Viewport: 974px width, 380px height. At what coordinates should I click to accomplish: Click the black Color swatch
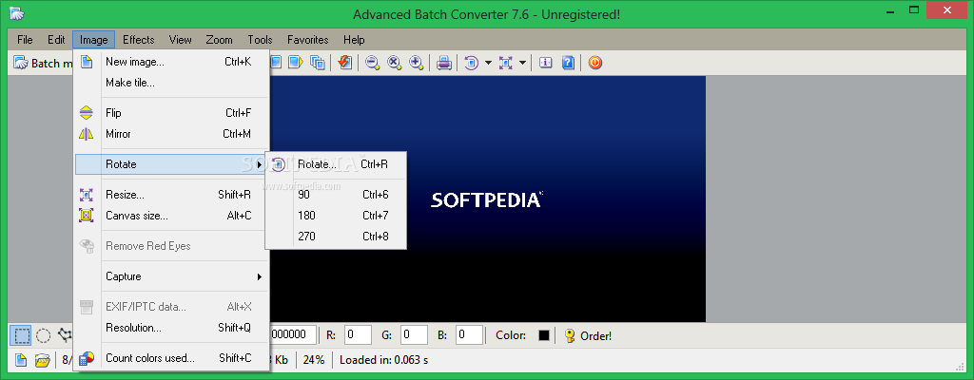[544, 335]
